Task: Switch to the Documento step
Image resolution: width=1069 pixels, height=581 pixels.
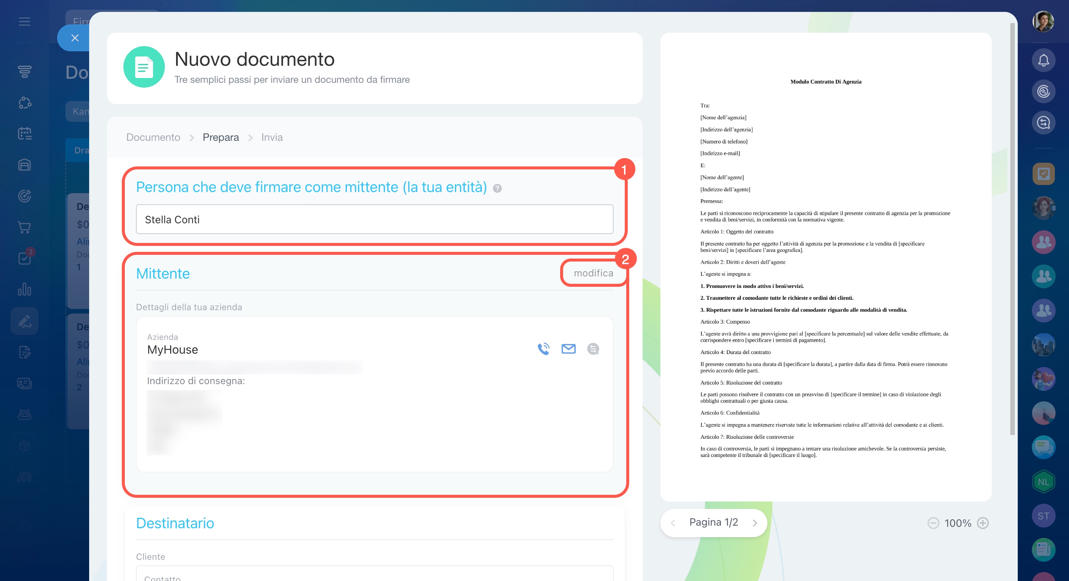Action: click(x=153, y=137)
